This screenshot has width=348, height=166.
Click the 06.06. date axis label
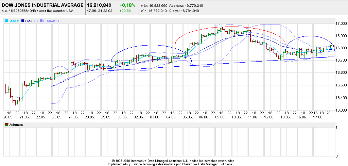[x=204, y=117]
